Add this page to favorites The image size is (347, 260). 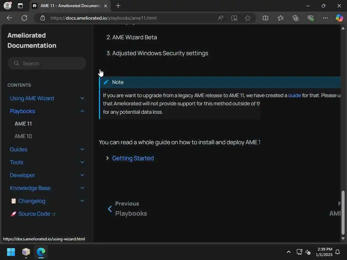pyautogui.click(x=248, y=18)
